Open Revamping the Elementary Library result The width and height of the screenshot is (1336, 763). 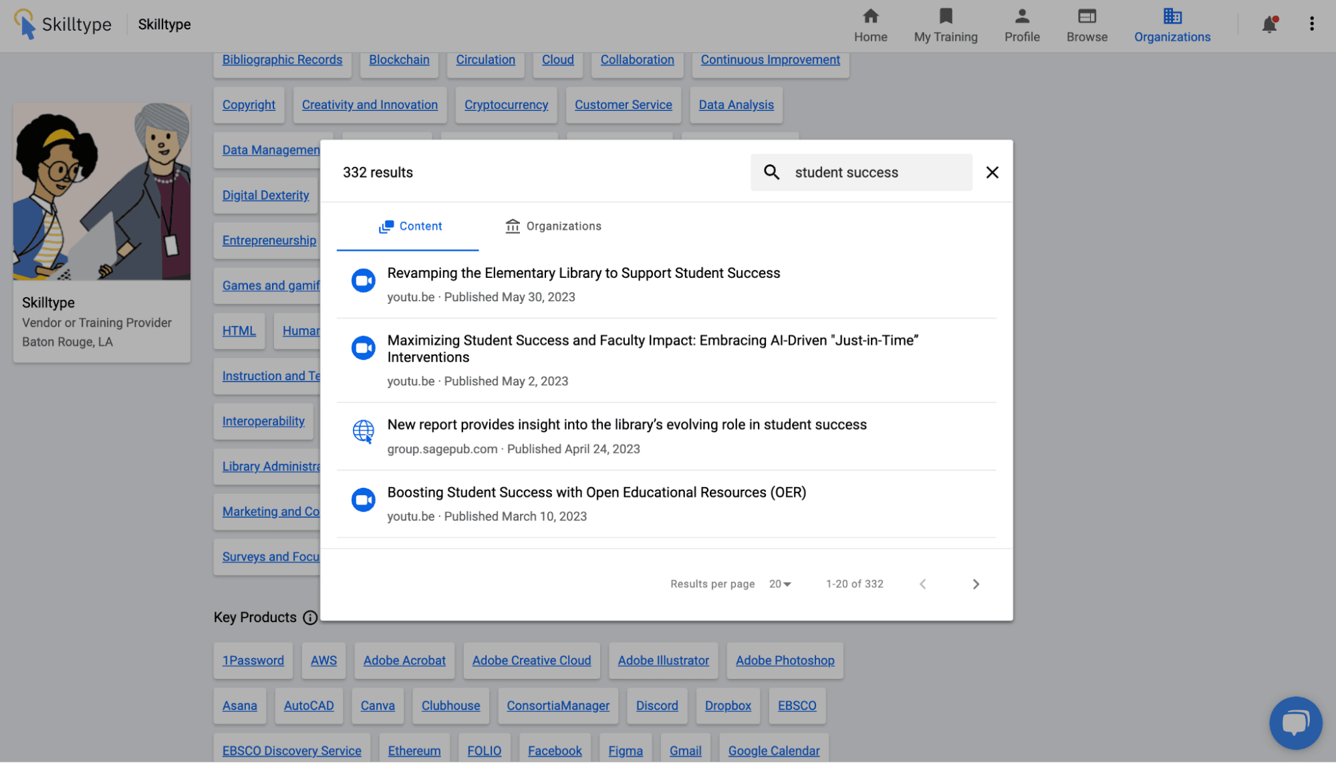click(583, 273)
